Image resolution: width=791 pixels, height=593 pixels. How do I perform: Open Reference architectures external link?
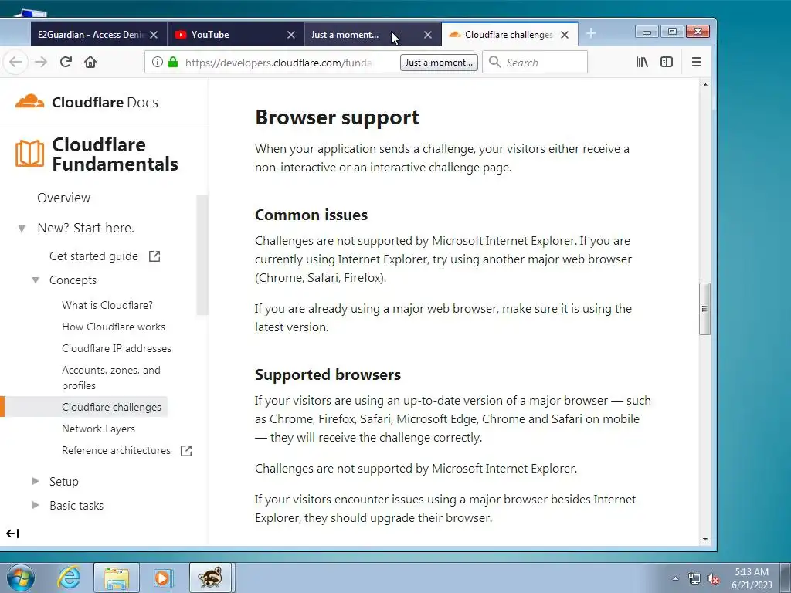(x=127, y=450)
